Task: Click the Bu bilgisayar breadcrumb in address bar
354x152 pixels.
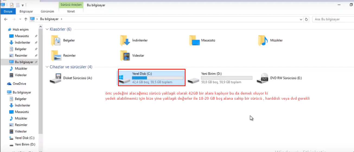Action: [49, 19]
